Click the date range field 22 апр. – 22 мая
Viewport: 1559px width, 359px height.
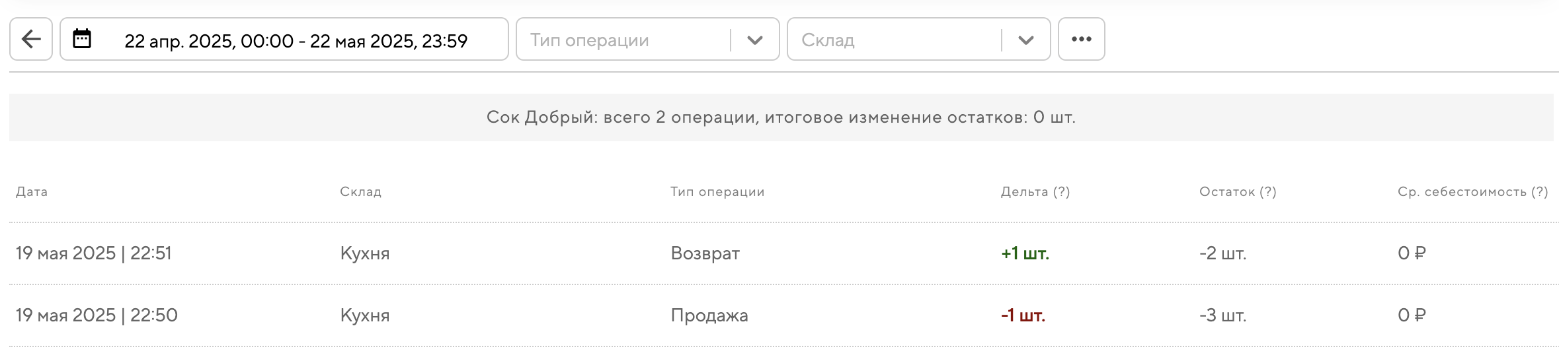296,41
